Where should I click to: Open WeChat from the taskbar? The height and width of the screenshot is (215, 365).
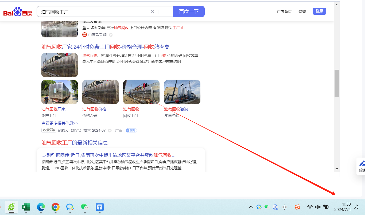point(85,207)
